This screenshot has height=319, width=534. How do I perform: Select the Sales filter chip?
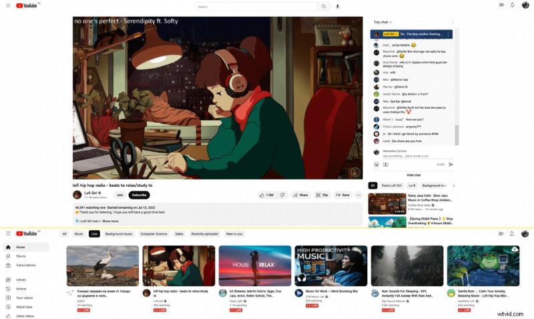179,234
